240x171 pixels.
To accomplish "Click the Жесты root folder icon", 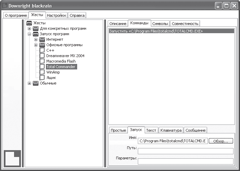I will [x=29, y=23].
